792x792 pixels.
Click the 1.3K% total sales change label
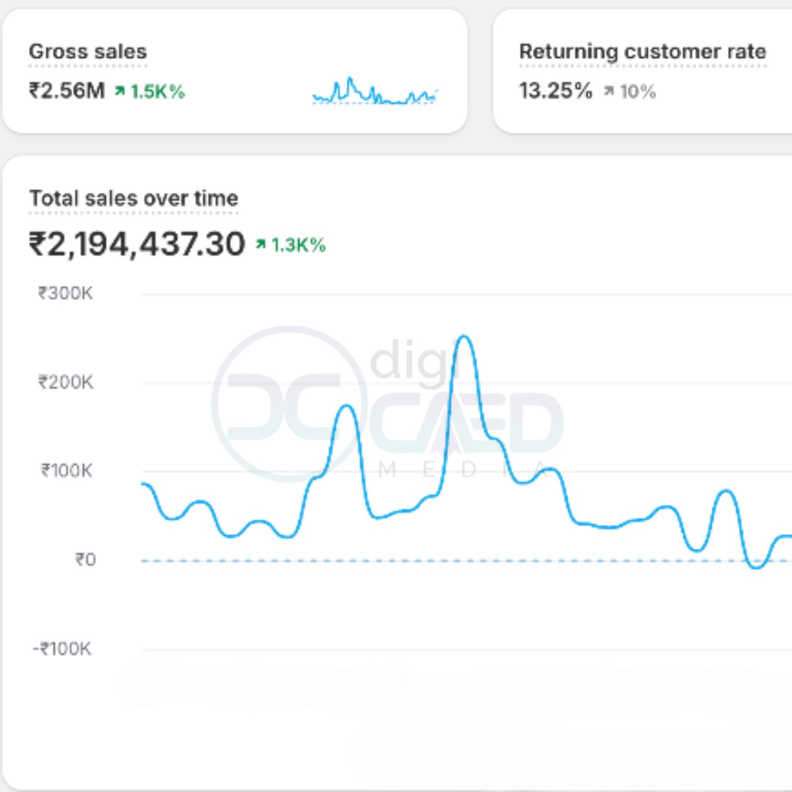(299, 245)
